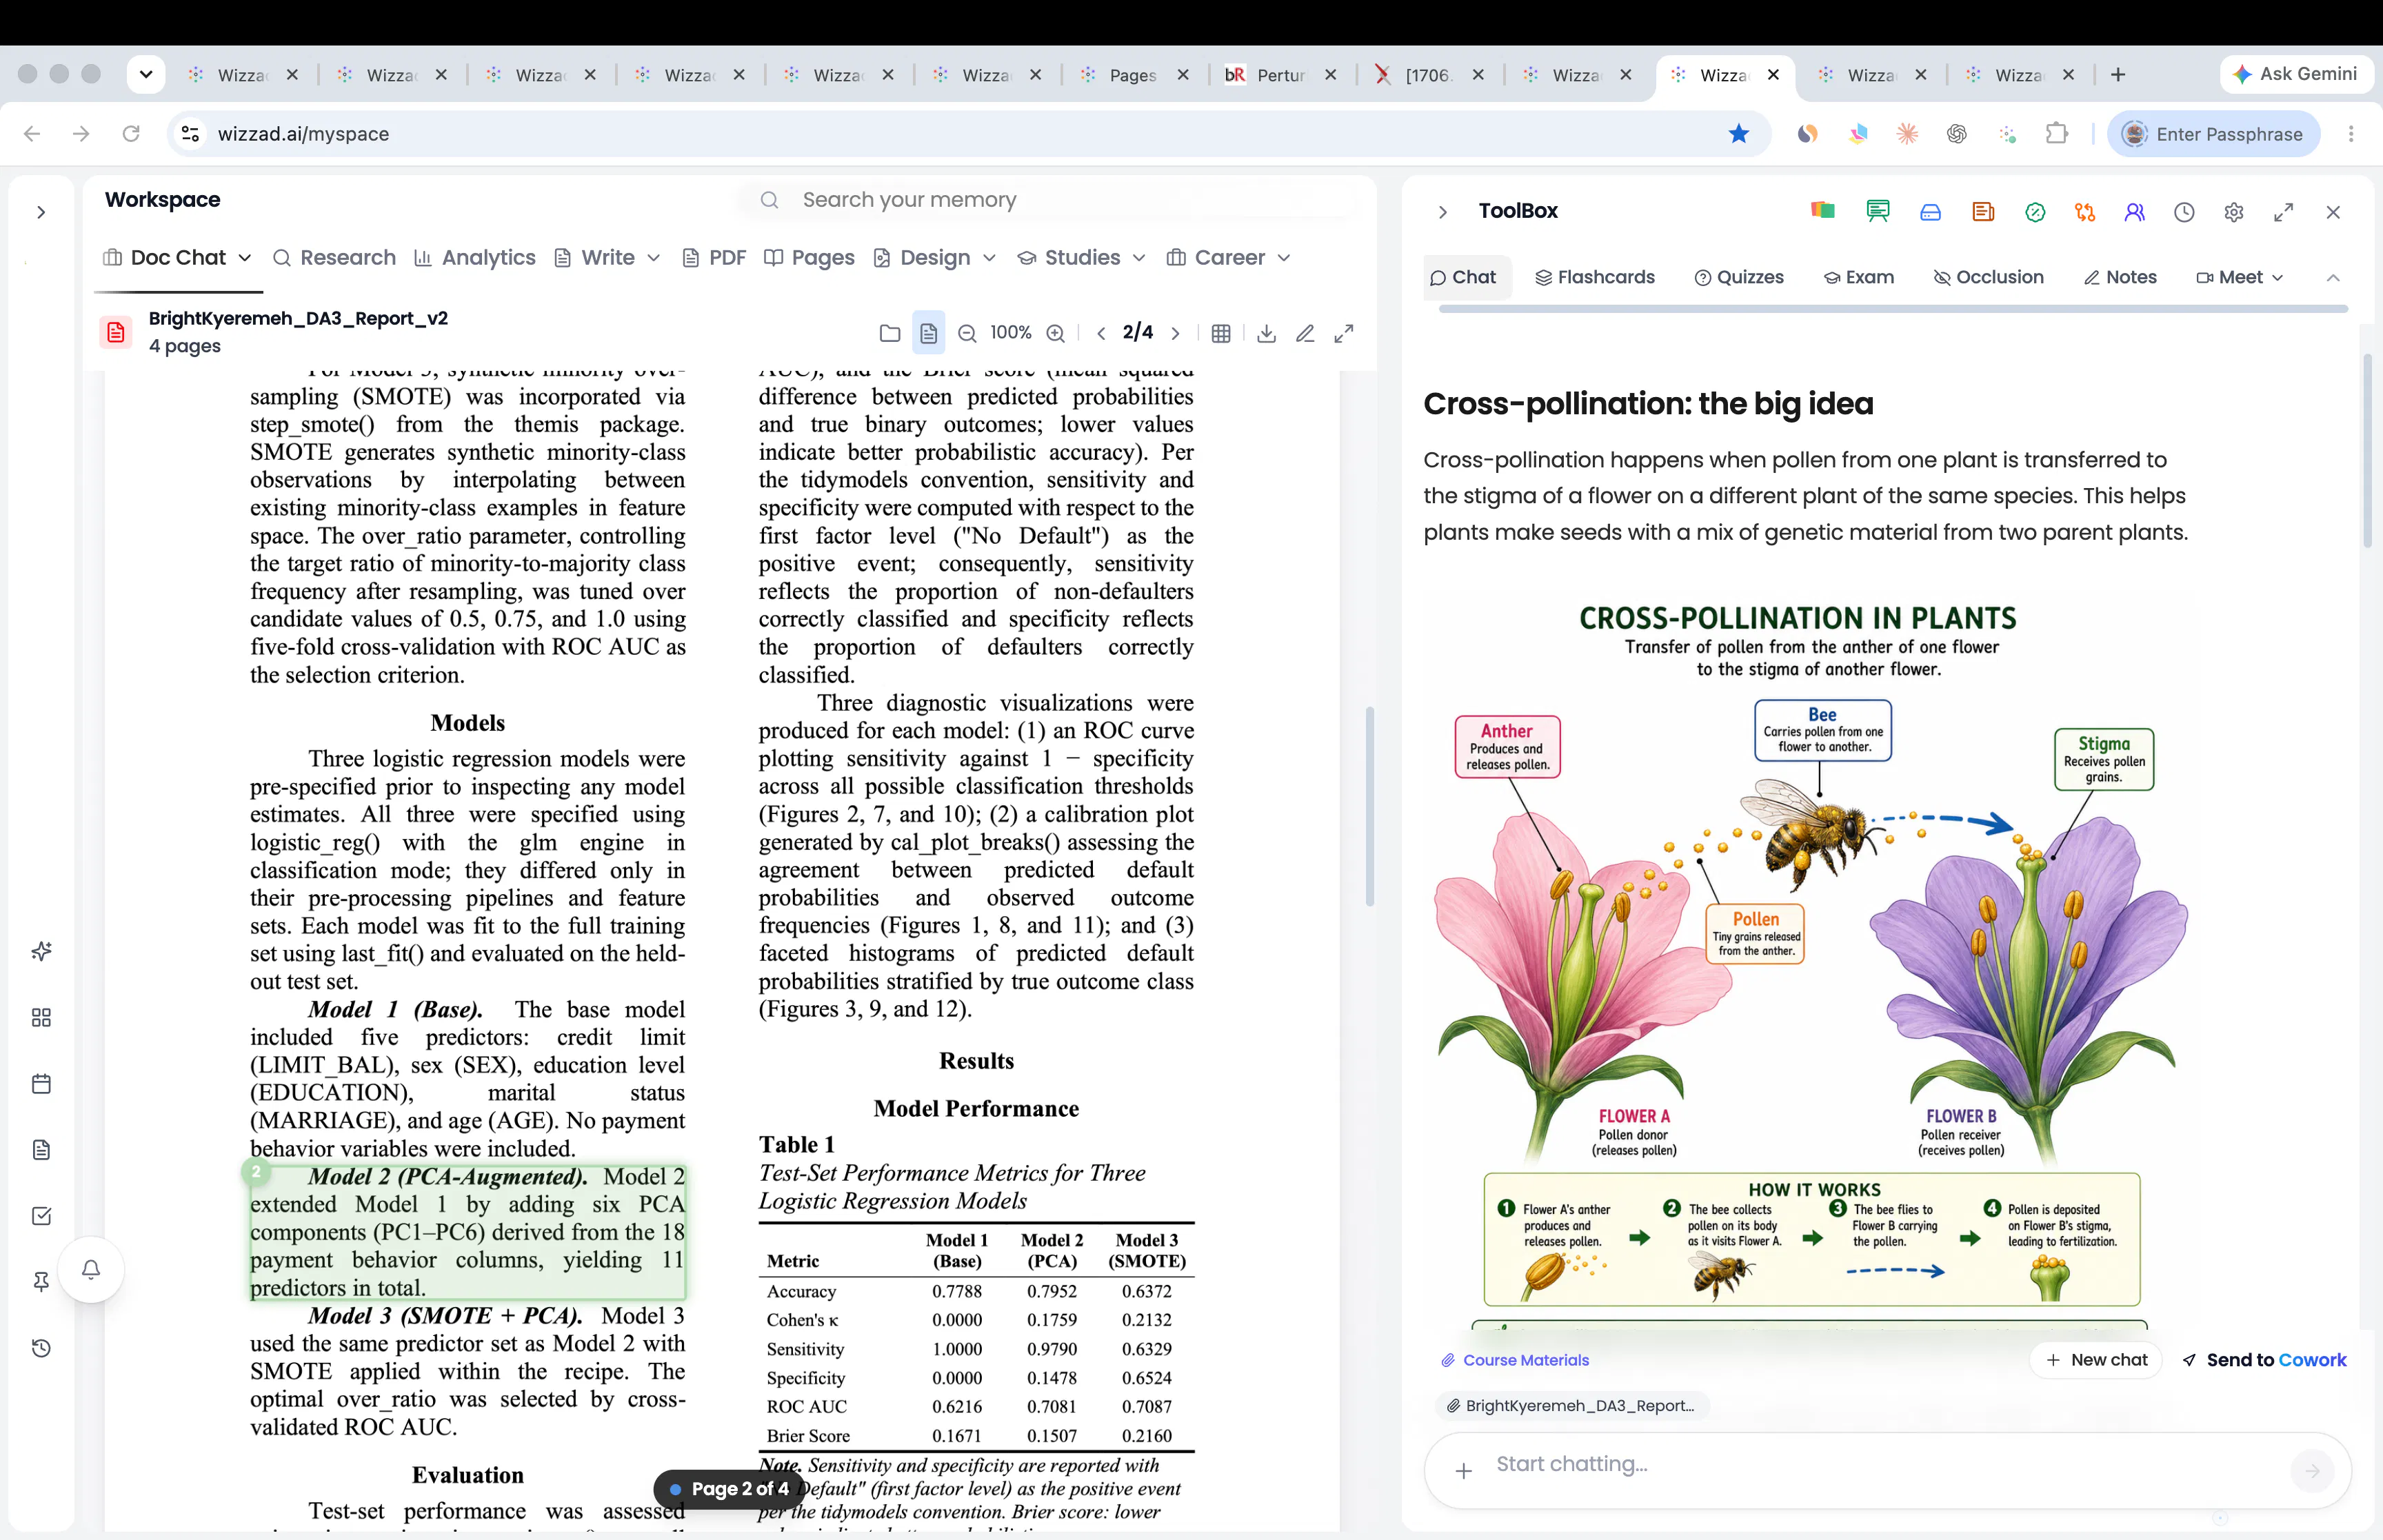Collapse the ToolBox panel using its chevron

pos(1442,212)
